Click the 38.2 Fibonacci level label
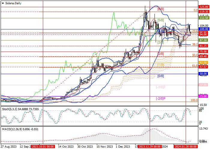The height and width of the screenshot is (150, 210). [195, 44]
